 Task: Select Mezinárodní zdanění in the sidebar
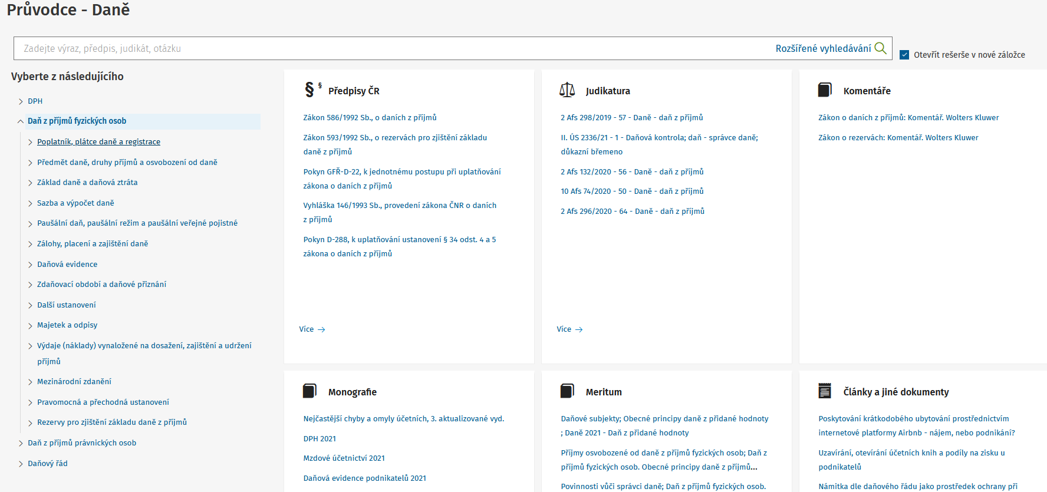pos(74,382)
